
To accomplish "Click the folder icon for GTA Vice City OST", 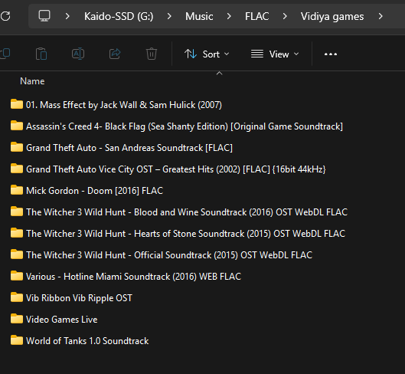I will [x=17, y=169].
